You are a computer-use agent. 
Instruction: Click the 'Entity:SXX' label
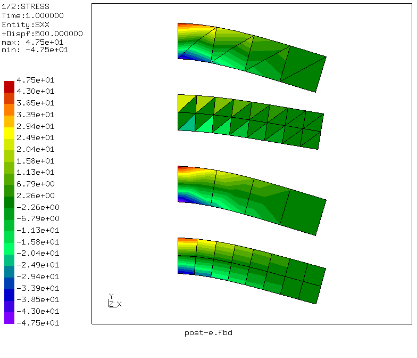coord(26,25)
